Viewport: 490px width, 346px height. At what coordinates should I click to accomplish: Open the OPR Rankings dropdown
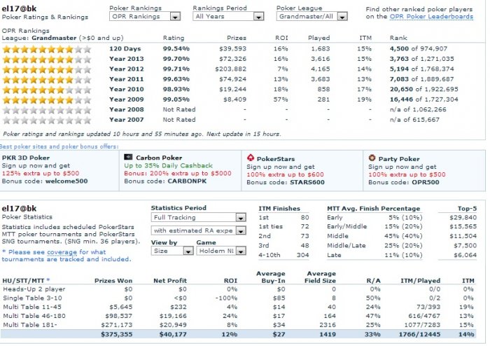pyautogui.click(x=145, y=16)
